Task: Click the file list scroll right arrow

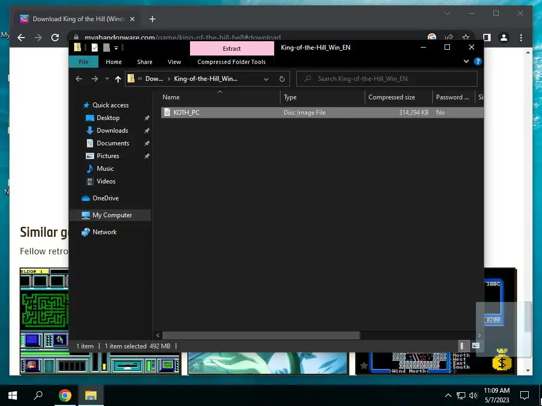Action: [480, 335]
